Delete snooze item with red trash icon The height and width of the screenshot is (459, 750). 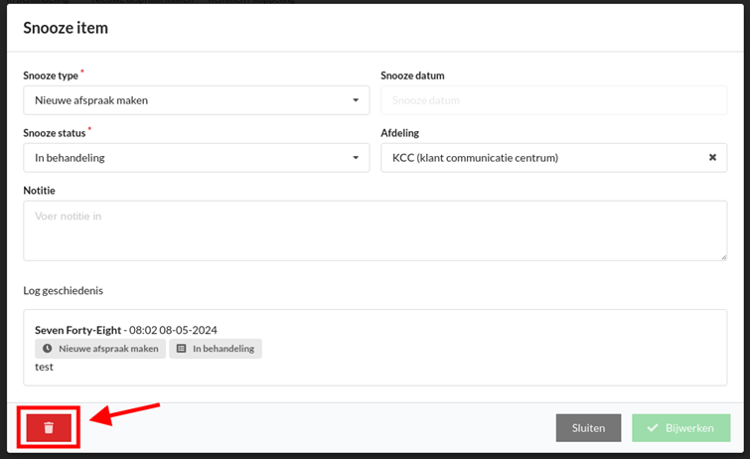[49, 427]
